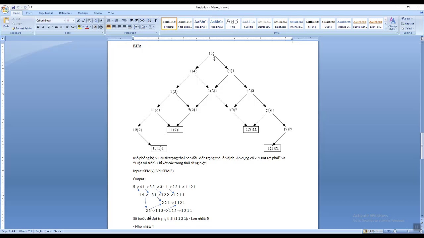Open the font name dropdown
The image size is (424, 238).
(64, 20)
